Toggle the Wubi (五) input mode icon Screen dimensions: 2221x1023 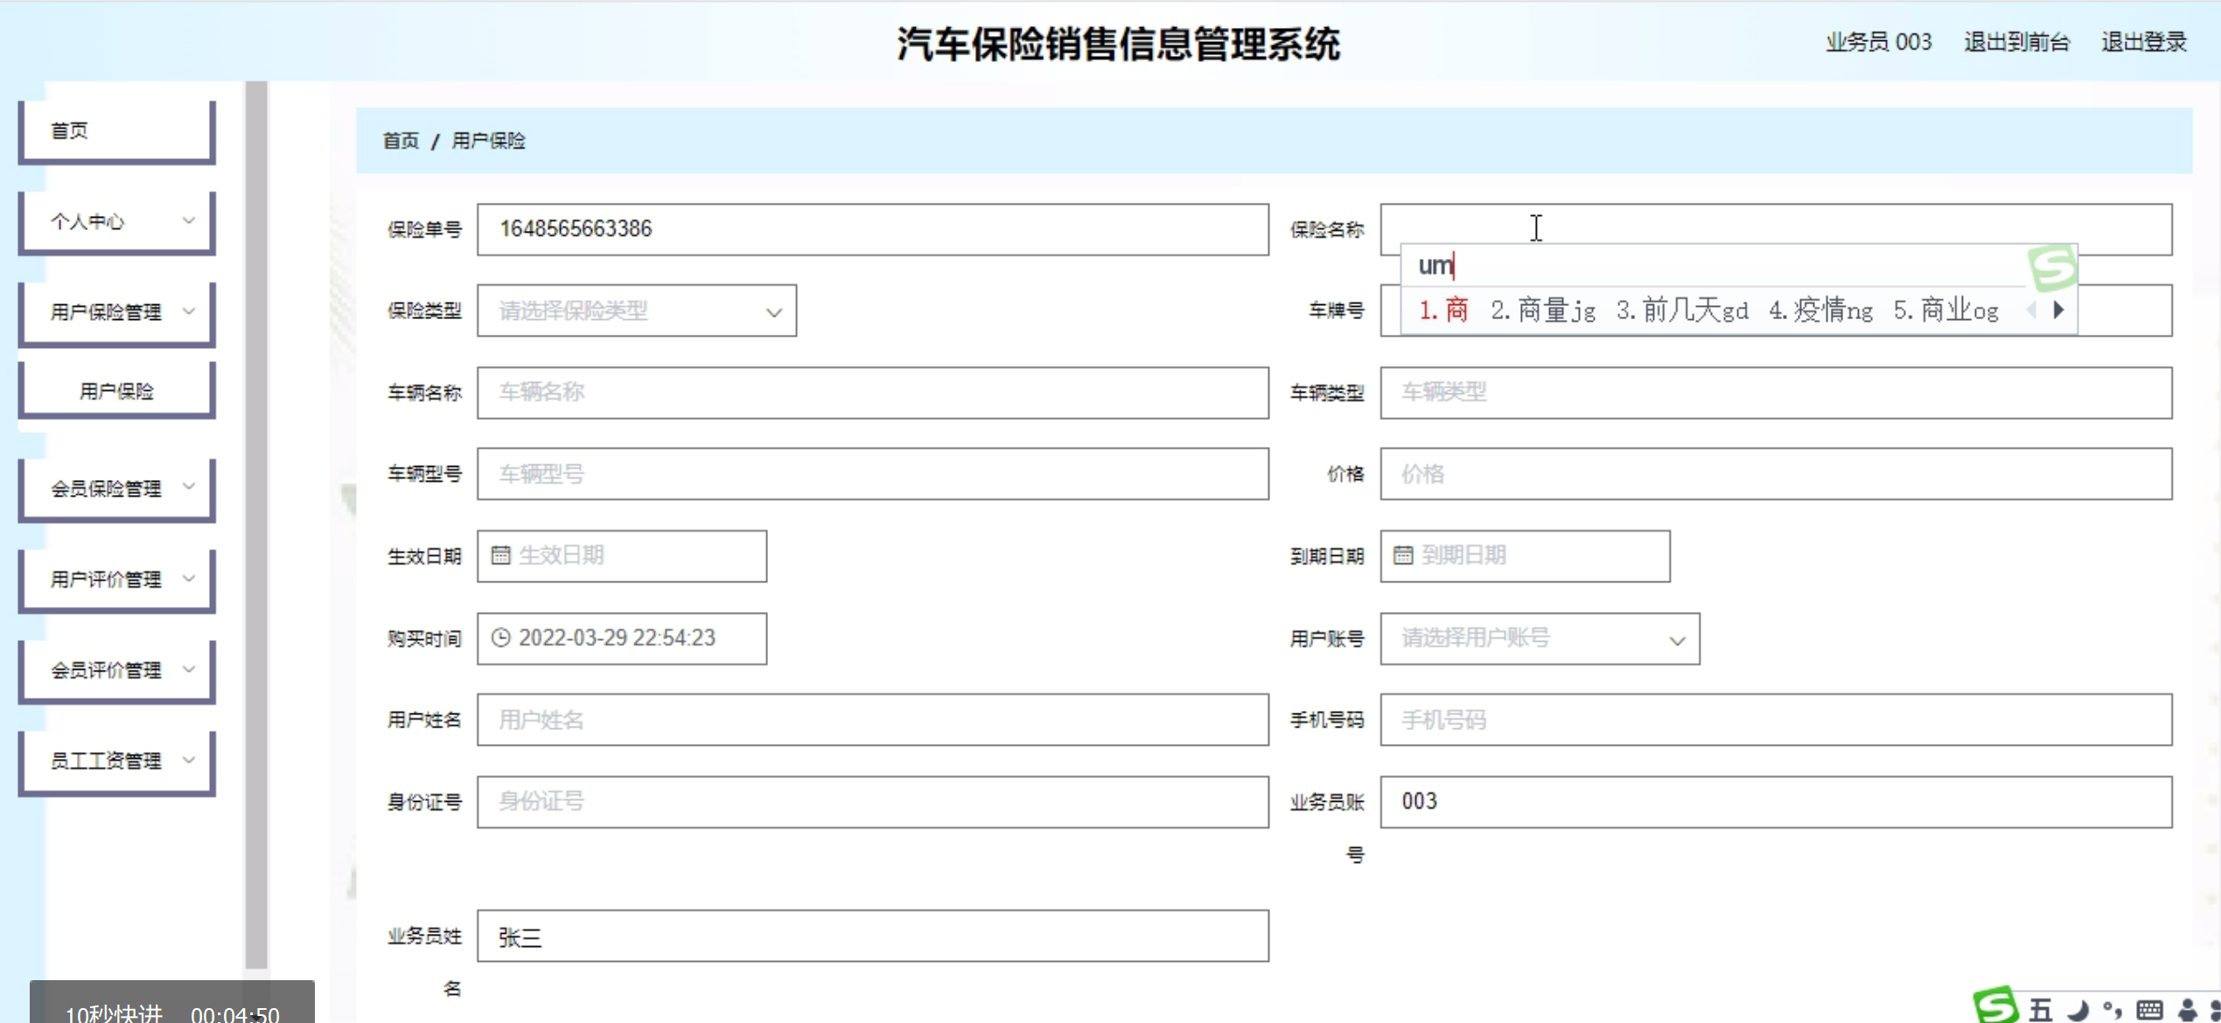(x=2040, y=1010)
